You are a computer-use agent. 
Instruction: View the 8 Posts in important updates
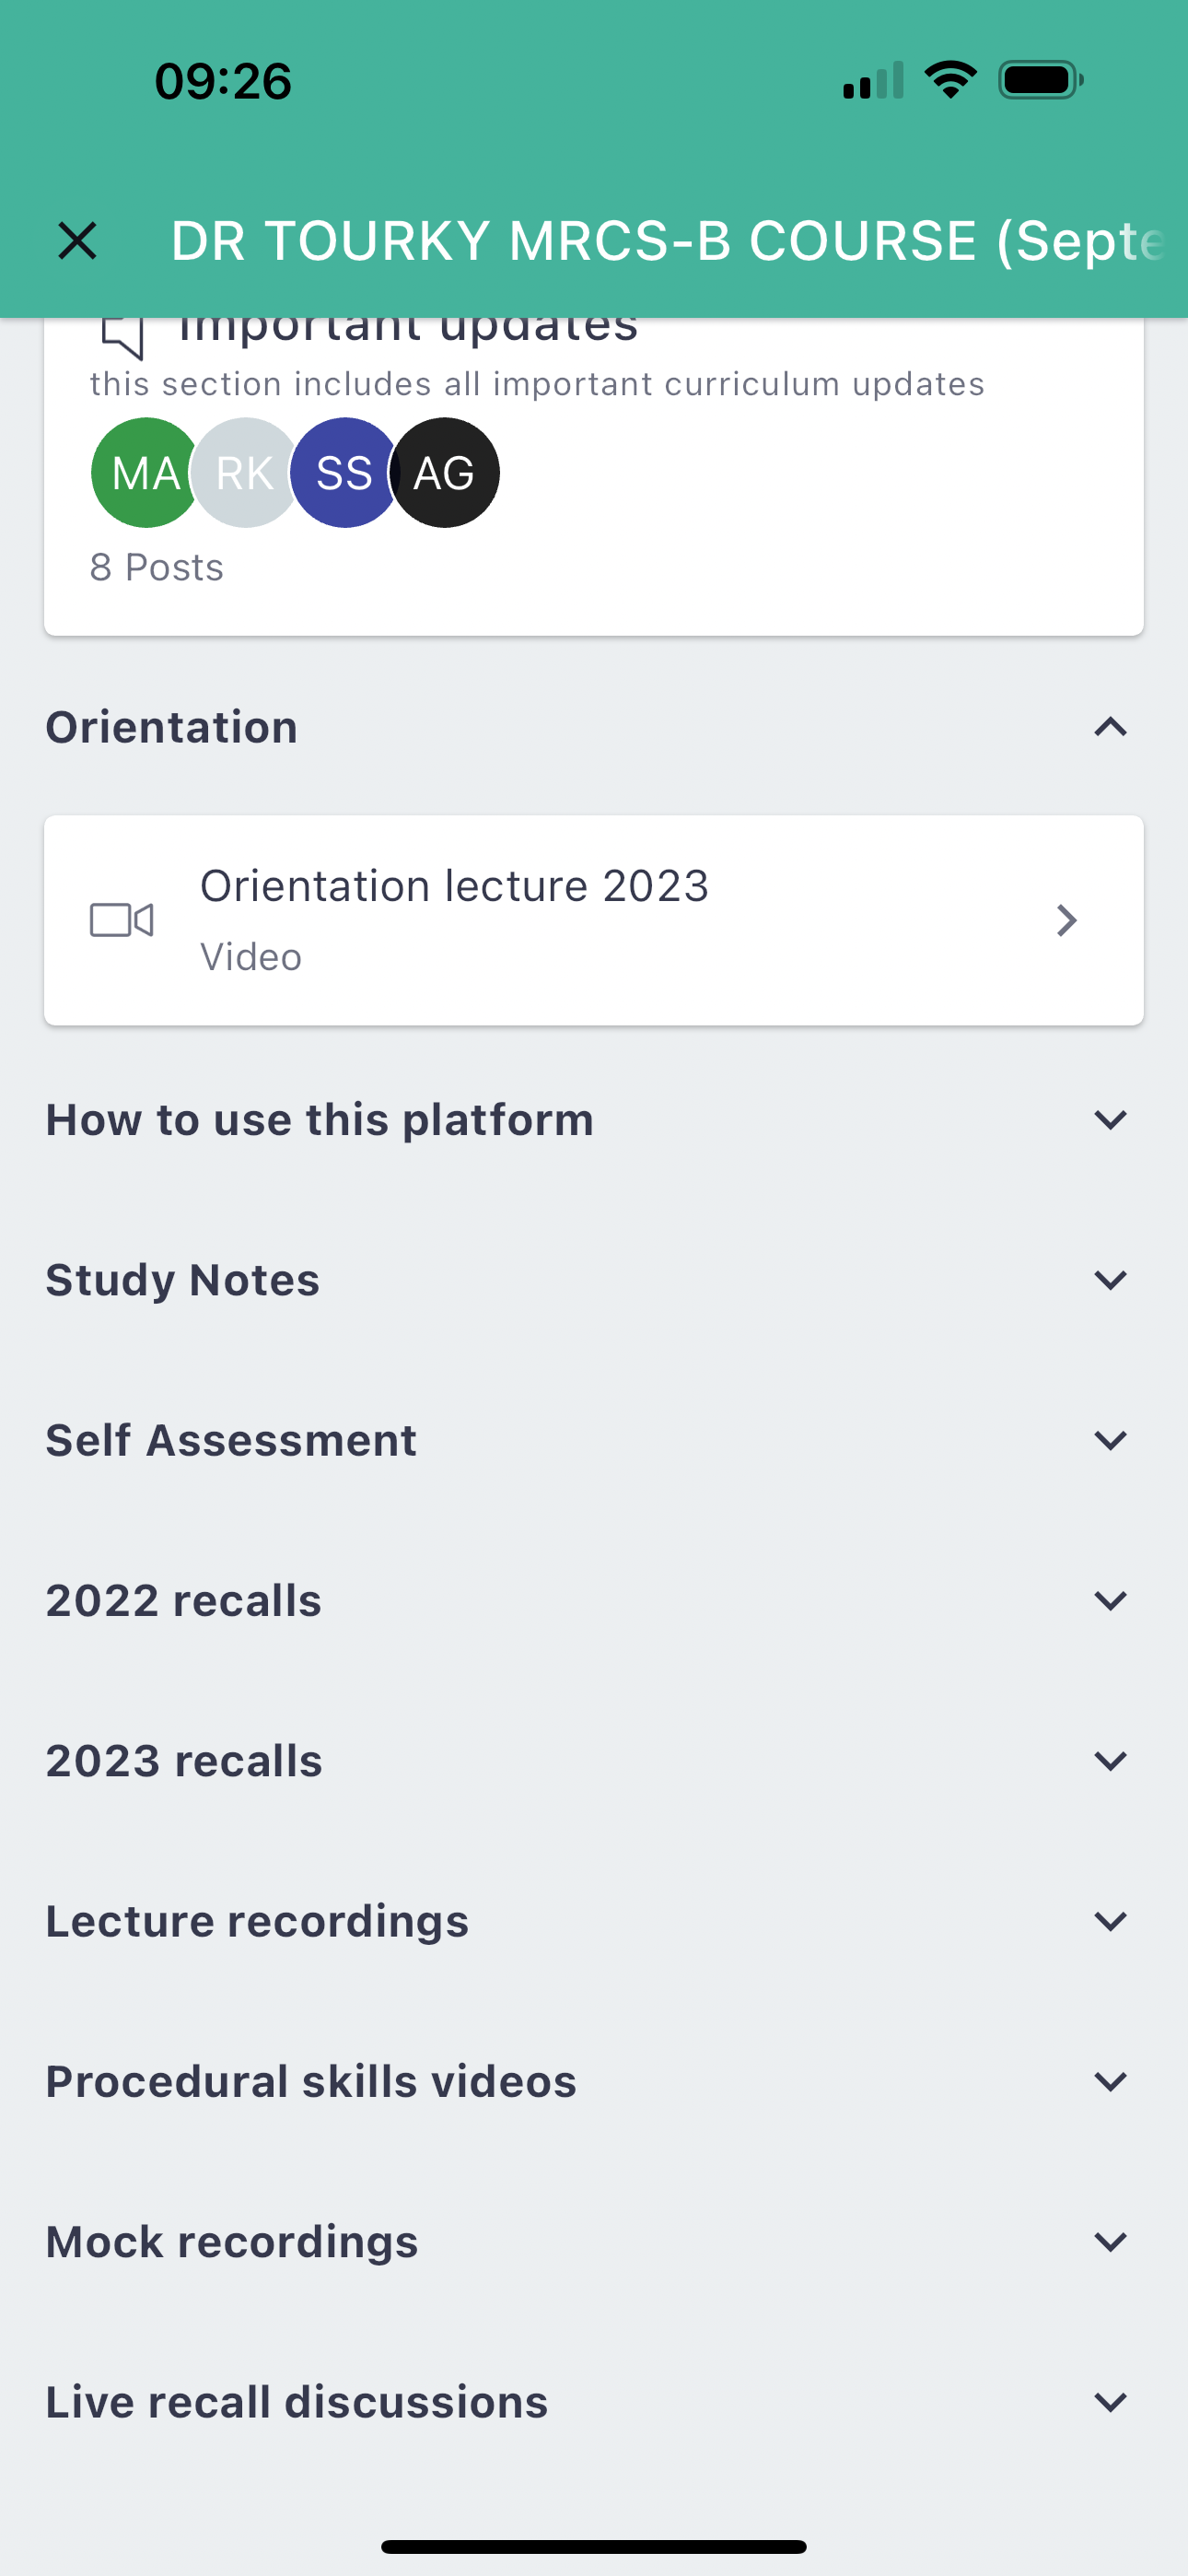pyautogui.click(x=157, y=568)
